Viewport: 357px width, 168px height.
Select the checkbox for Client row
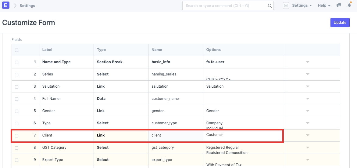(x=16, y=136)
